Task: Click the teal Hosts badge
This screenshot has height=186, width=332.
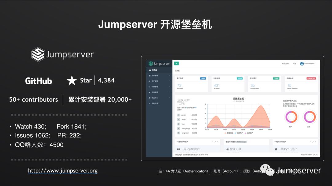Action: click(x=240, y=78)
